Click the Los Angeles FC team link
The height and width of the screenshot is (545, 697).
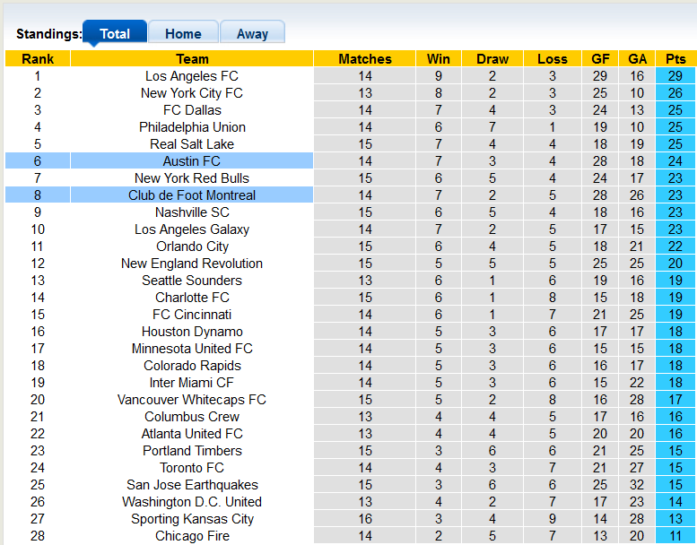tap(192, 76)
